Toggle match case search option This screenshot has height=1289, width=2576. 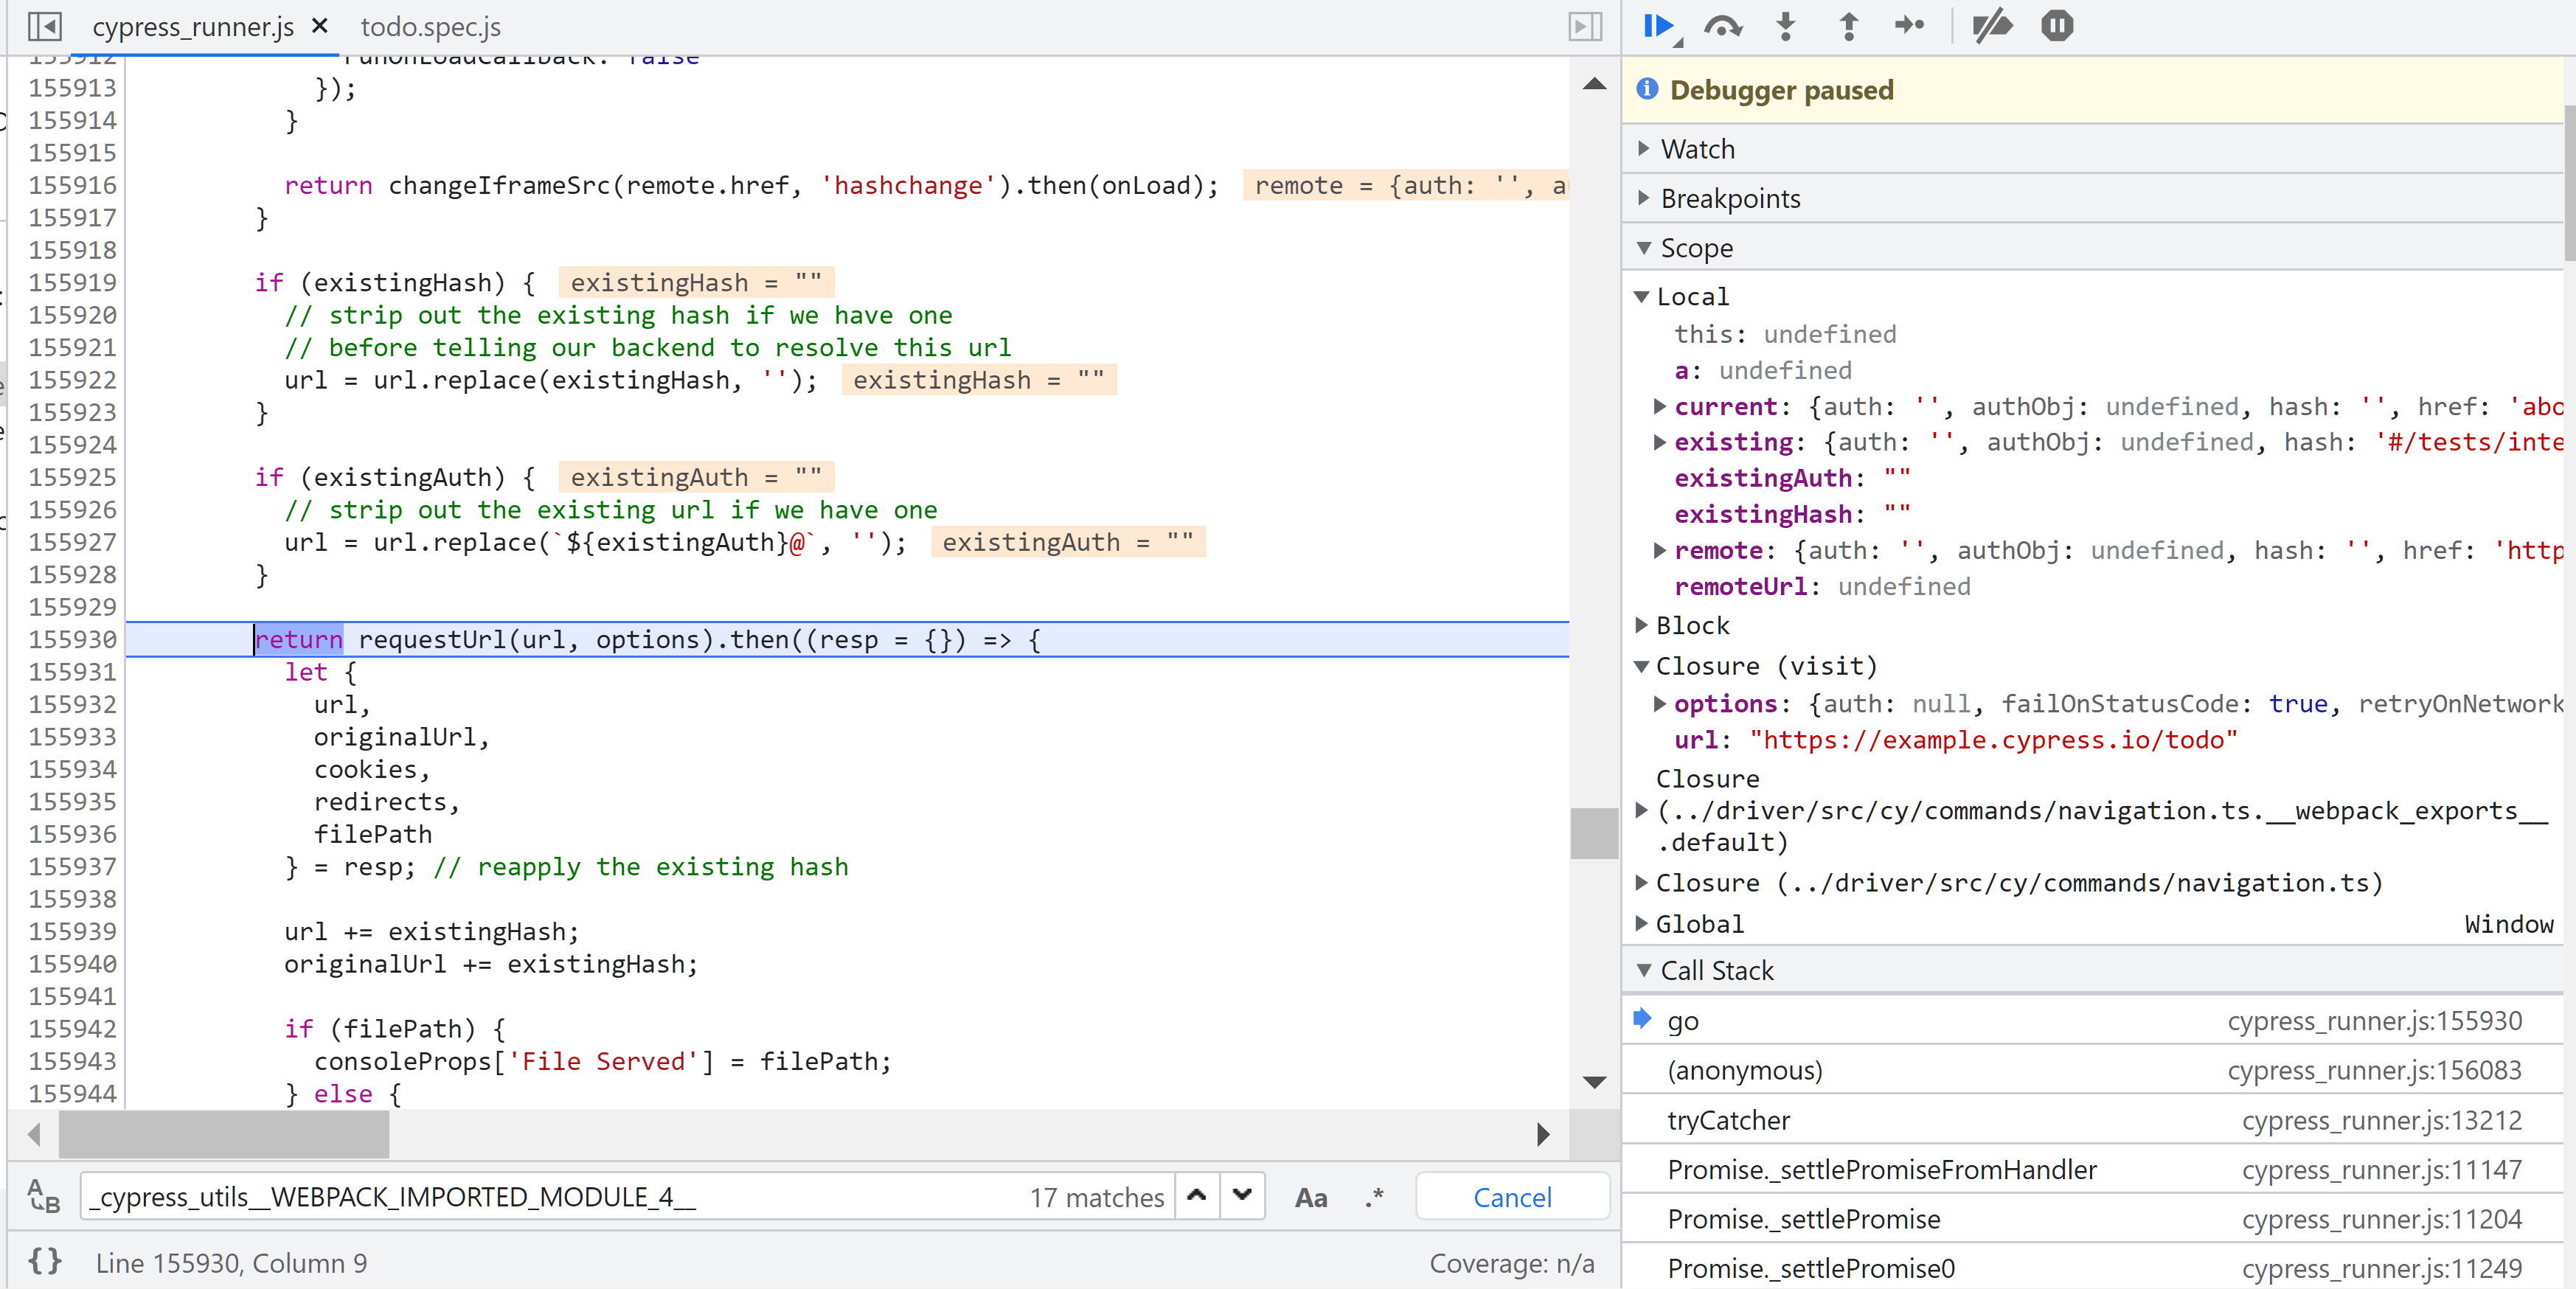point(1310,1197)
